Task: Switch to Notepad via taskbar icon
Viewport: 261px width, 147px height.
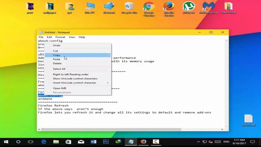Action: 131,142
